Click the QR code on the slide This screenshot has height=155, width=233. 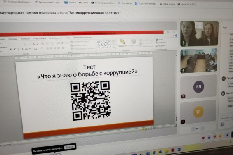(x=90, y=100)
